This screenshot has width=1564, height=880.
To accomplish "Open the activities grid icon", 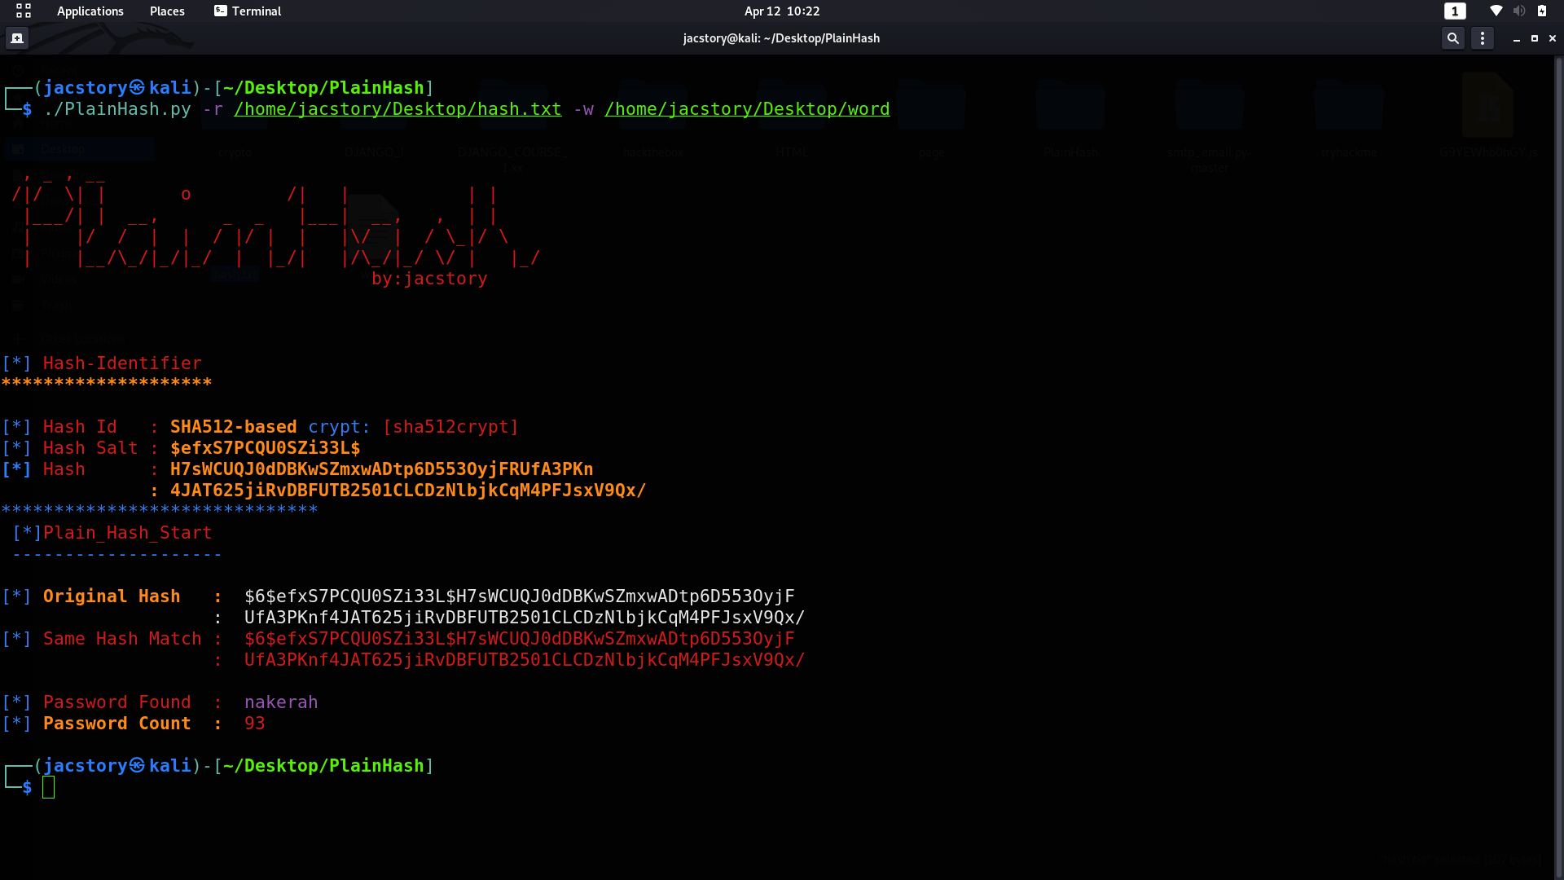I will click(x=24, y=11).
